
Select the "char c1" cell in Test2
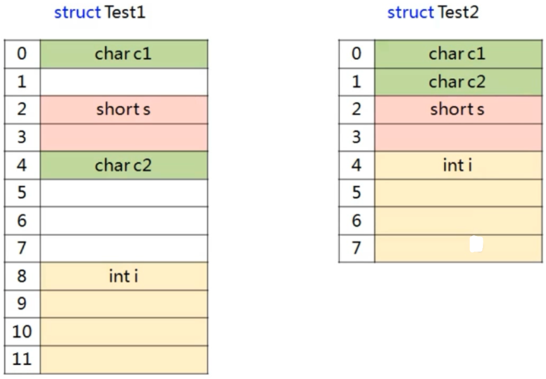click(x=457, y=54)
